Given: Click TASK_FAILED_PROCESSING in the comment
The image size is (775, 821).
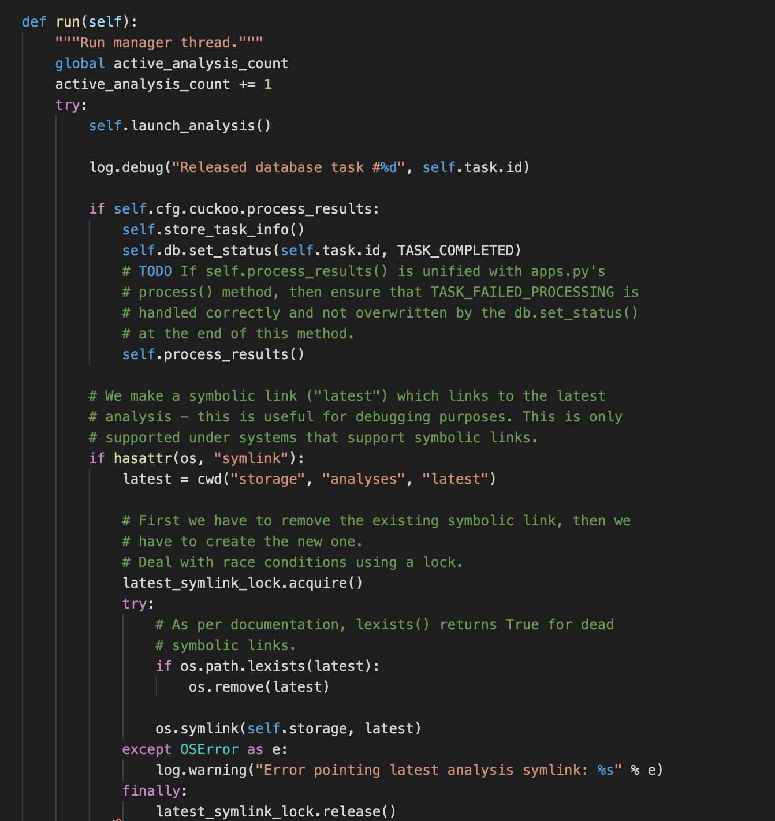Looking at the screenshot, I should [x=523, y=292].
